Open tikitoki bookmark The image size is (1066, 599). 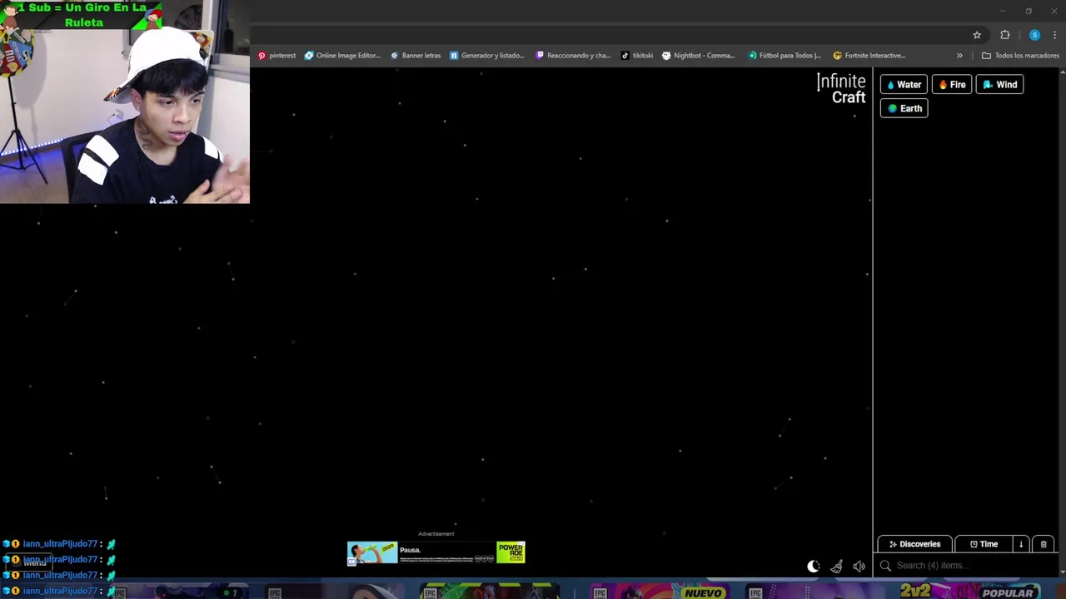click(637, 56)
